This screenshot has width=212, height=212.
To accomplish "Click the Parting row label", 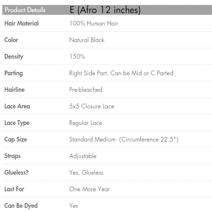I will click(x=14, y=73).
